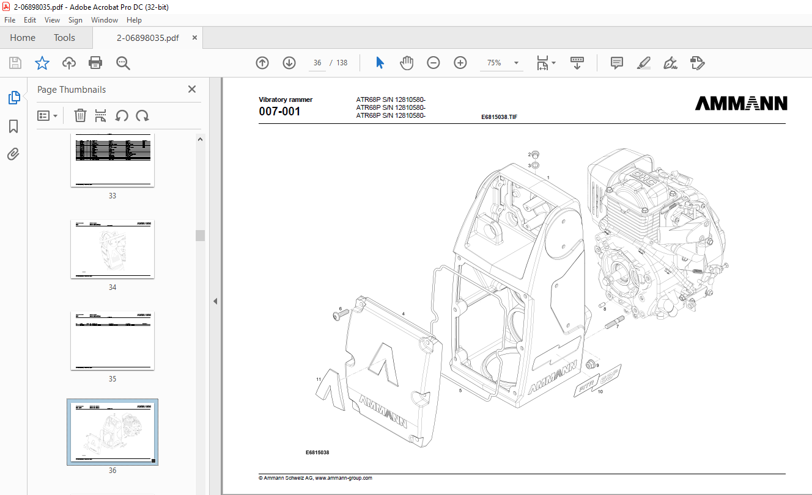
Task: Click the E6815038.TIF label text
Action: coord(500,117)
